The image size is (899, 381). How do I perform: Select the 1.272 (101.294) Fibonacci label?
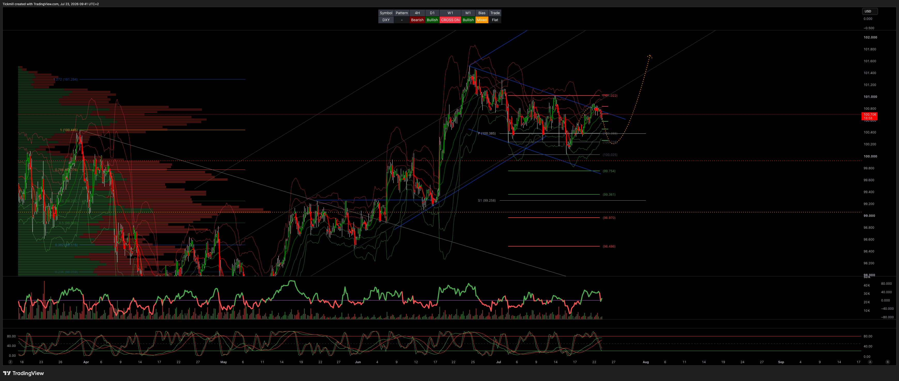[x=66, y=80]
